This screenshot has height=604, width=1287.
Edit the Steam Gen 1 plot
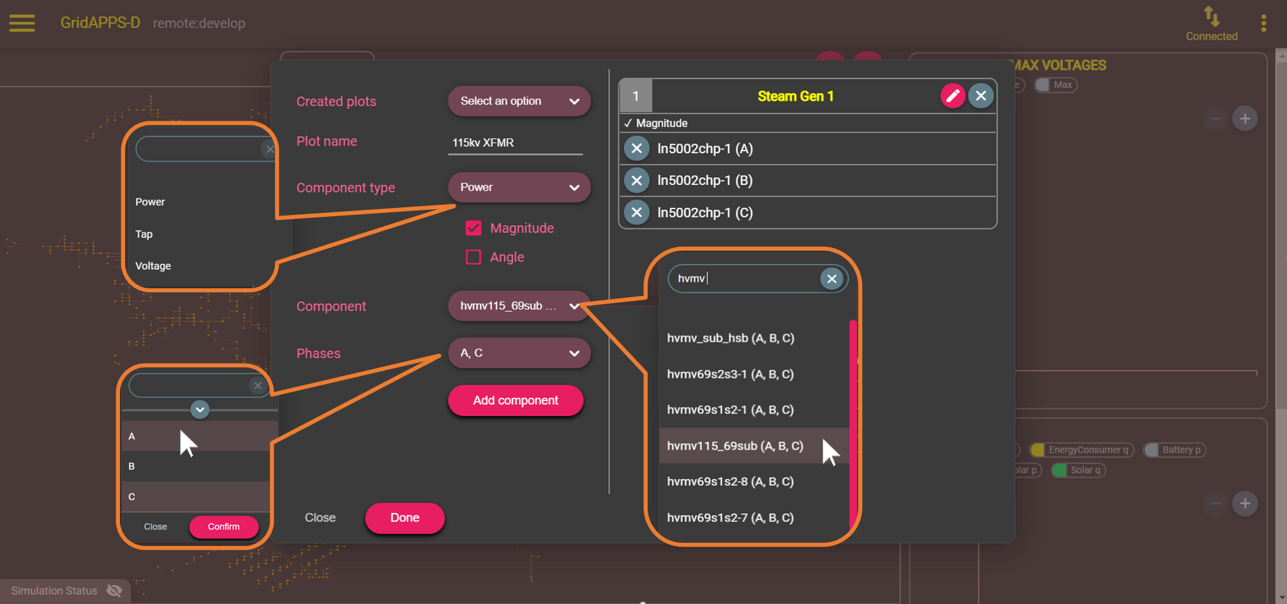click(953, 96)
